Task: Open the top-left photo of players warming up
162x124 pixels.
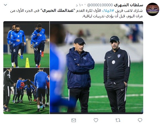Action: (x=26, y=44)
